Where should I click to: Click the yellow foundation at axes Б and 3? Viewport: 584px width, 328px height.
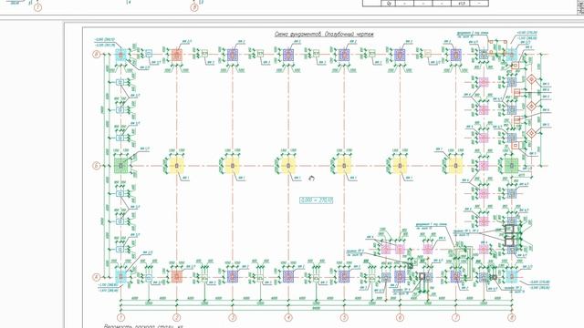(233, 166)
